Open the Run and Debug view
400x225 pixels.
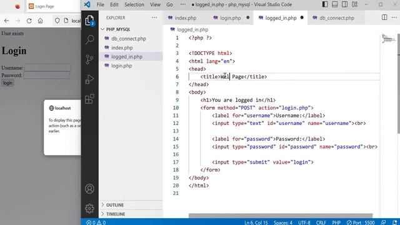click(89, 79)
